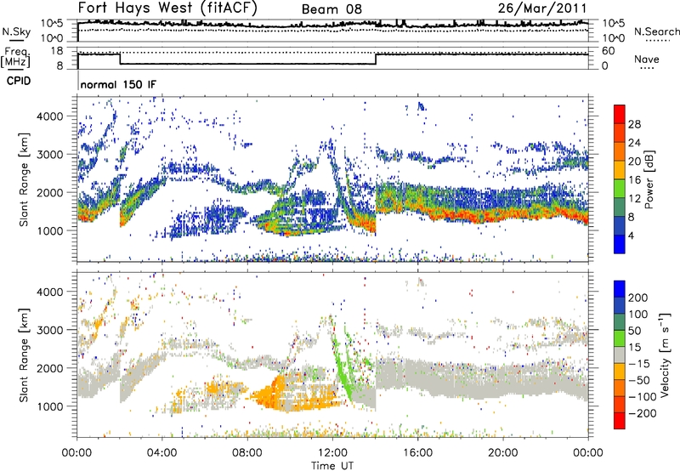Click the 'Time UT' axis title

point(332,466)
